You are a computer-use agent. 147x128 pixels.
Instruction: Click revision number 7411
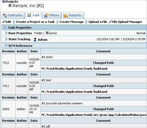[6, 86]
